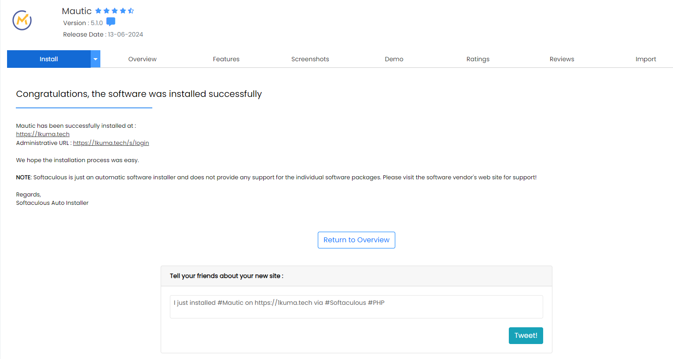Focus the tweet message text box

coord(357,307)
